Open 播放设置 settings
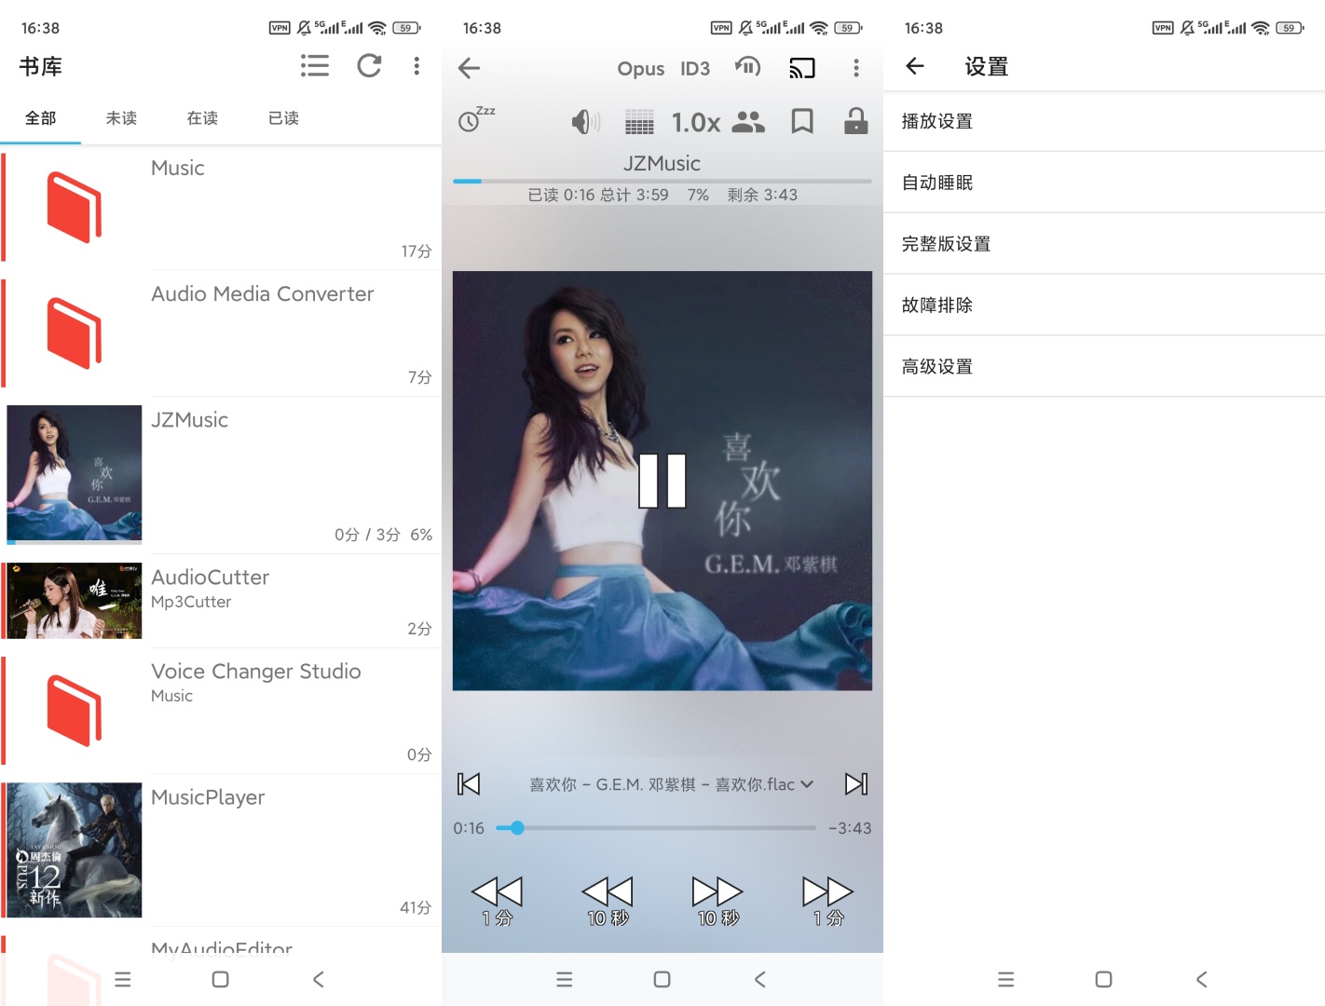This screenshot has height=1006, width=1325. tap(1104, 121)
